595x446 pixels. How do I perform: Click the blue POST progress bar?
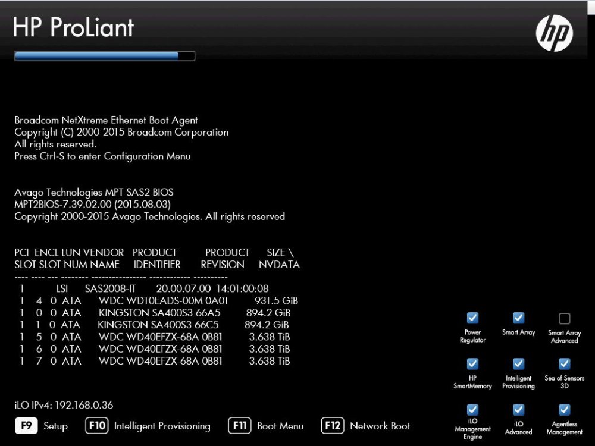coord(105,56)
